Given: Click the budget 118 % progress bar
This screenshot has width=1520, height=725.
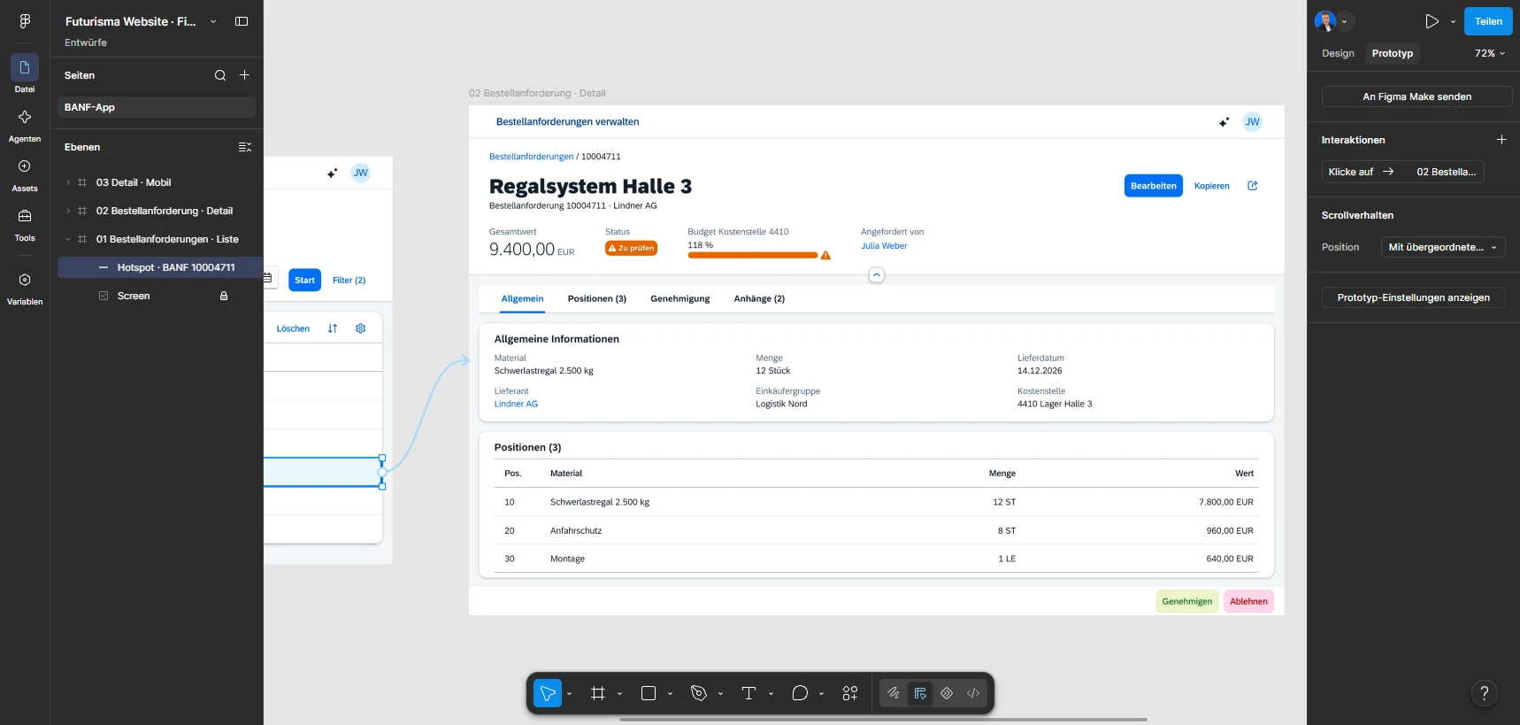Looking at the screenshot, I should tap(753, 255).
